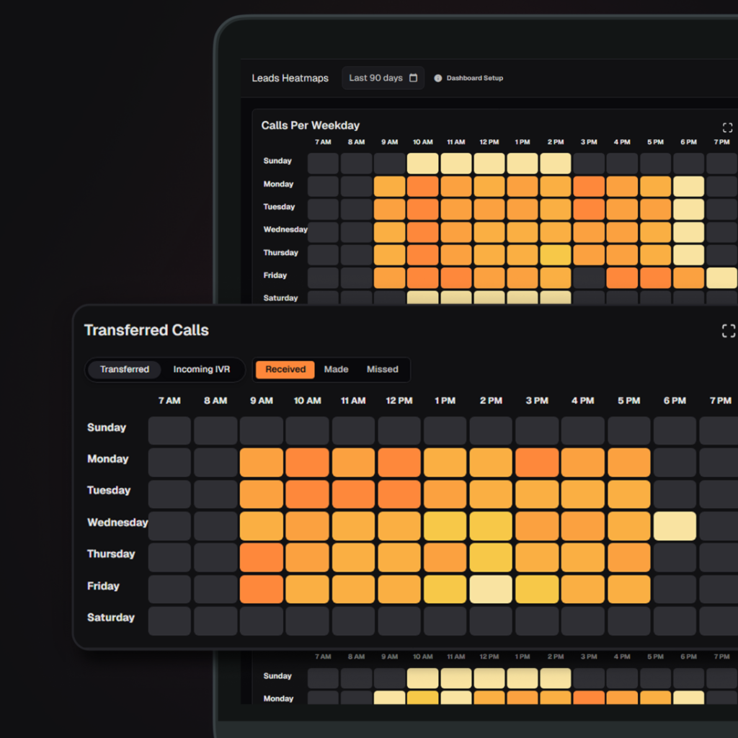738x738 pixels.
Task: Click the Calls Per Weekday chart title
Action: (310, 125)
